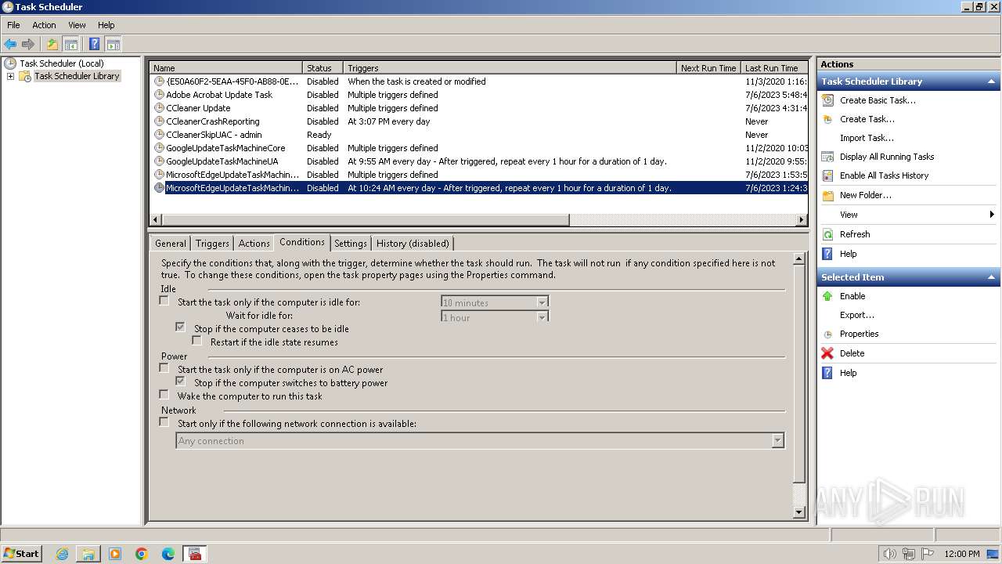The height and width of the screenshot is (564, 1002).
Task: Click the volume speaker tray icon
Action: coord(889,554)
